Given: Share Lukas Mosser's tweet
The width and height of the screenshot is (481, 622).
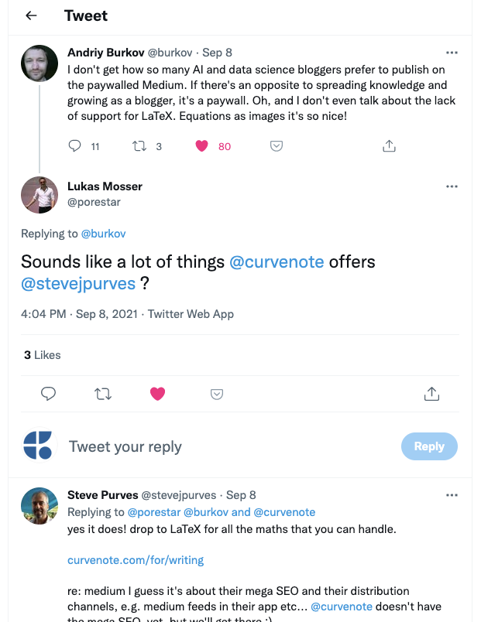Looking at the screenshot, I should (432, 394).
